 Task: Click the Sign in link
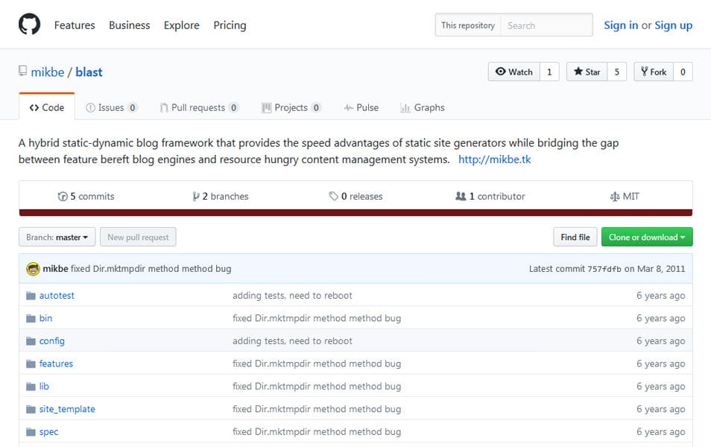point(621,25)
